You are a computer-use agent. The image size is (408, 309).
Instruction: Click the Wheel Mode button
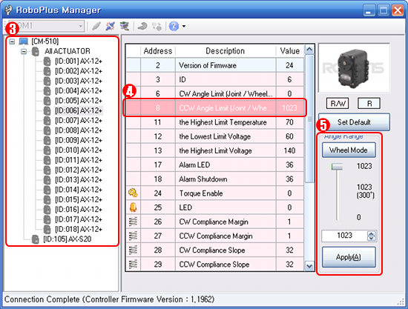point(349,150)
